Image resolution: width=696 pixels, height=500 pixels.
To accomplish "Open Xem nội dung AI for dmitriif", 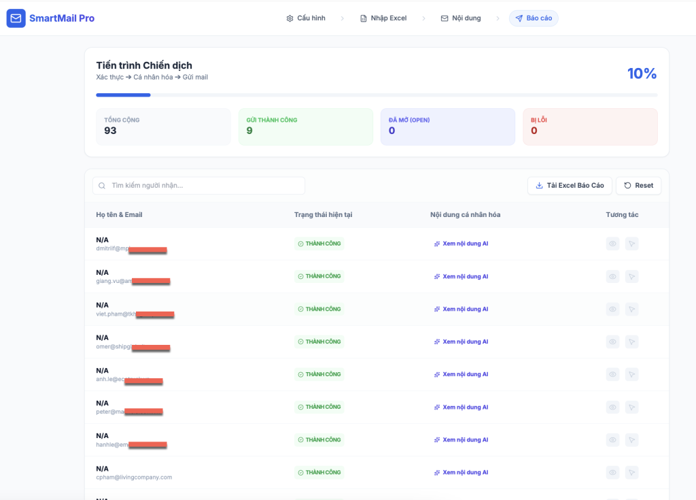I will [x=465, y=244].
